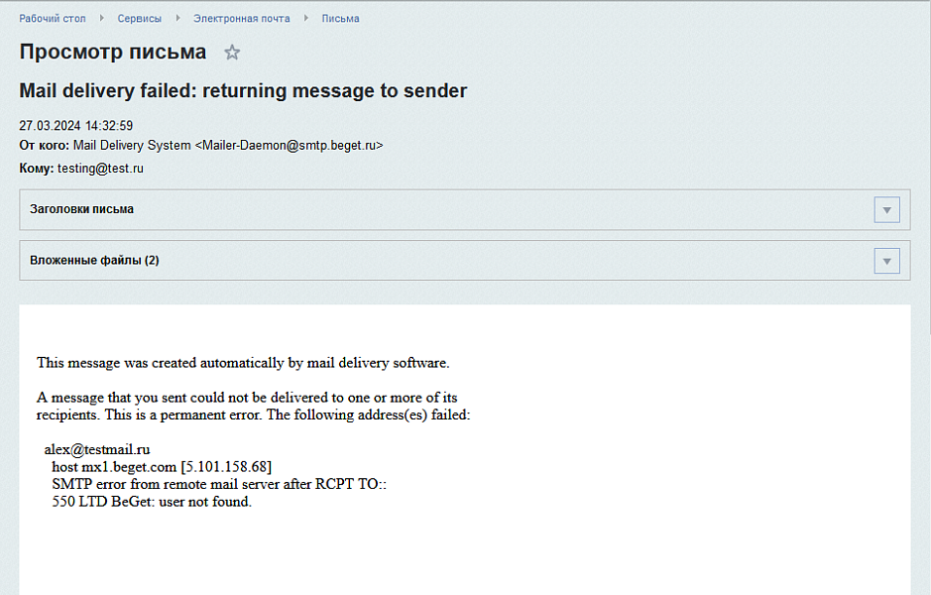Expand Вложенные файлы using the arrow button
931x595 pixels.
pos(886,261)
